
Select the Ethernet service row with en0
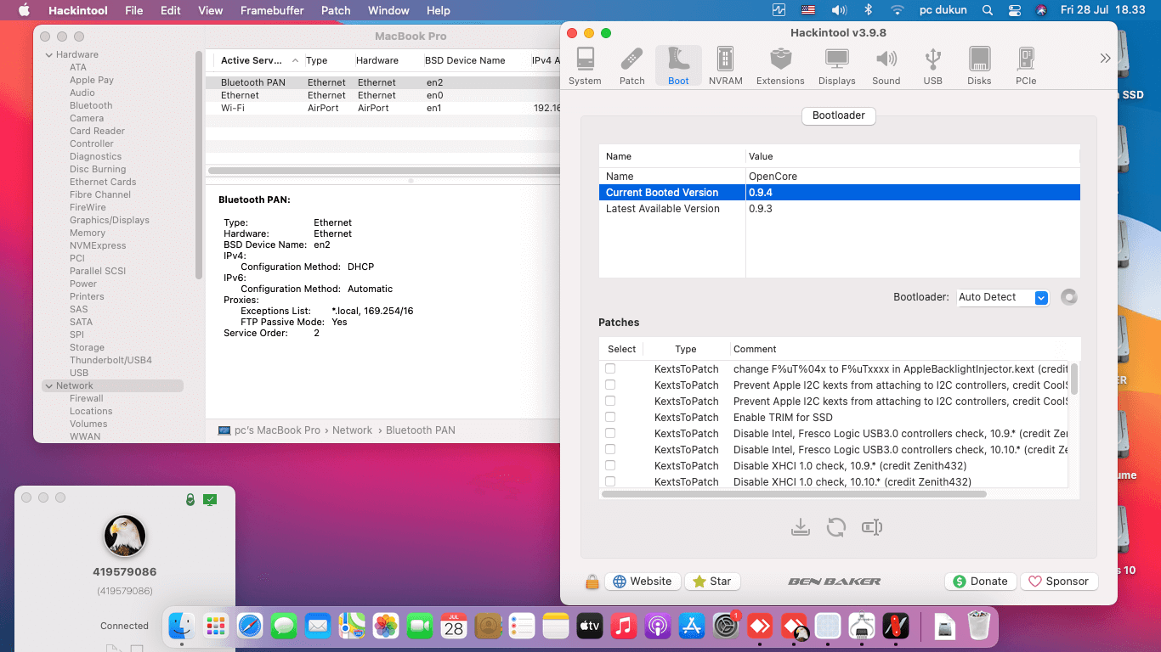click(x=382, y=95)
